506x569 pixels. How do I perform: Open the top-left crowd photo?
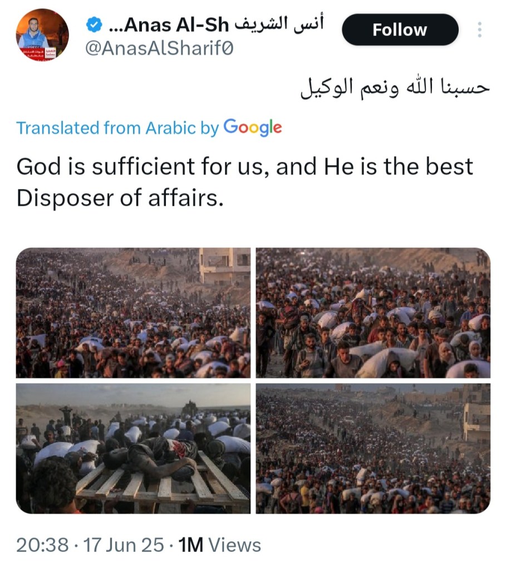134,313
